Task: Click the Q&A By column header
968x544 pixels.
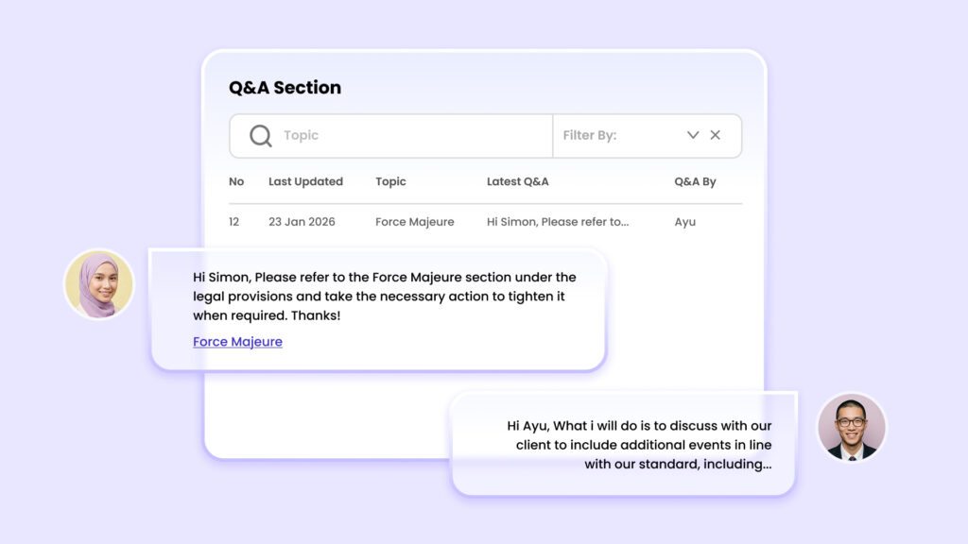Action: point(695,181)
